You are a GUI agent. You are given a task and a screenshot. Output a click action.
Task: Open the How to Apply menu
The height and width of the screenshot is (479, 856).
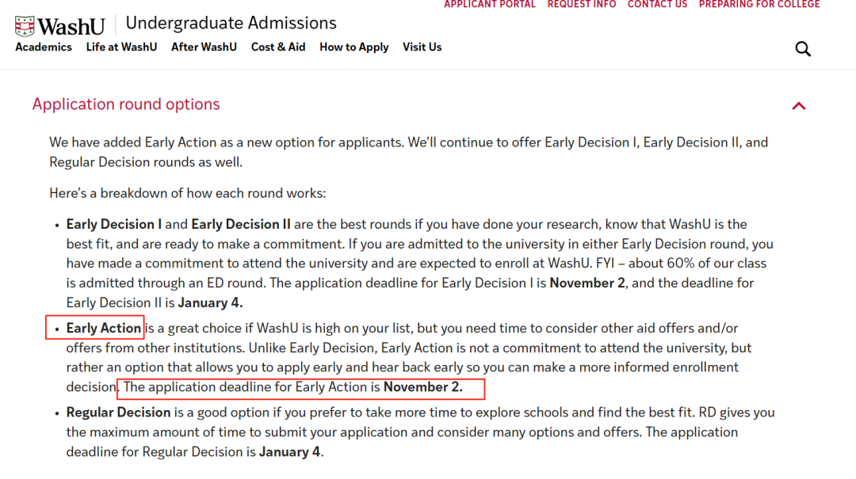[354, 47]
